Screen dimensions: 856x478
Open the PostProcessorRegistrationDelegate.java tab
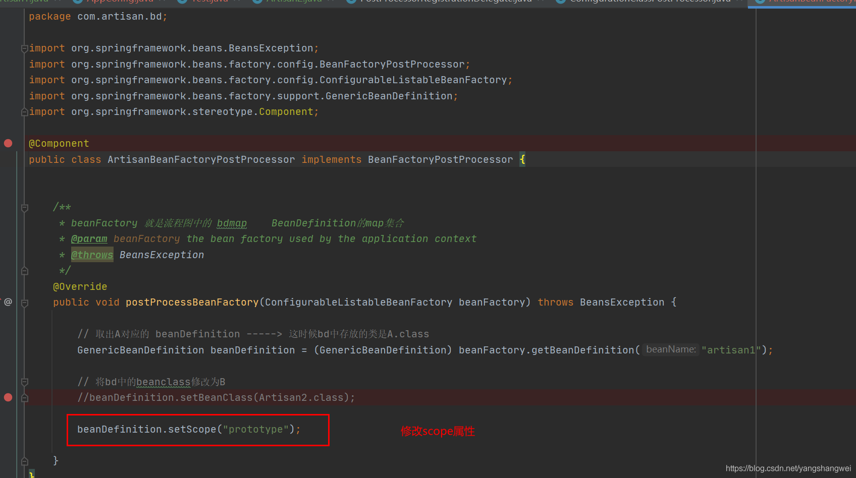click(446, 2)
